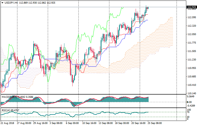197x126 pixels.
Task: Click the 6 Sep 00:00 time label
Action: [73, 123]
